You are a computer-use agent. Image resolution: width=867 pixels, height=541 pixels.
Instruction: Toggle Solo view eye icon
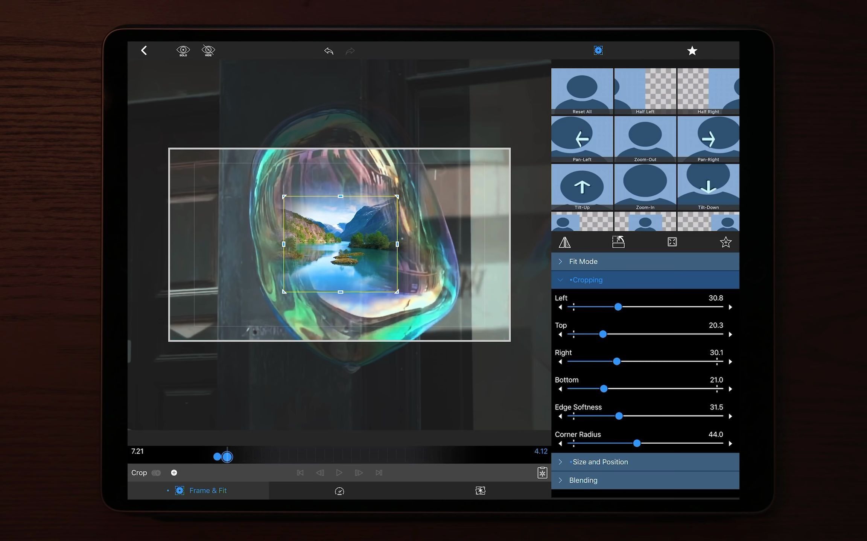(x=182, y=50)
